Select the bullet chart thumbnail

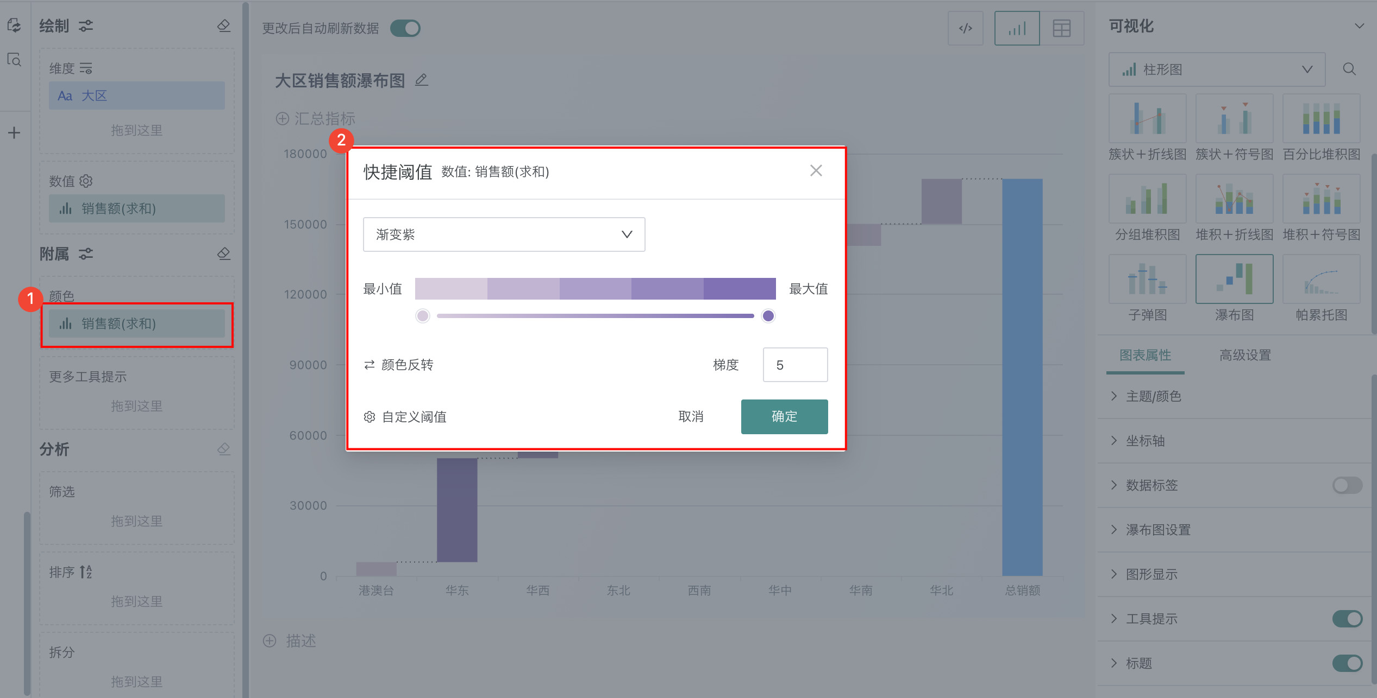[1147, 280]
